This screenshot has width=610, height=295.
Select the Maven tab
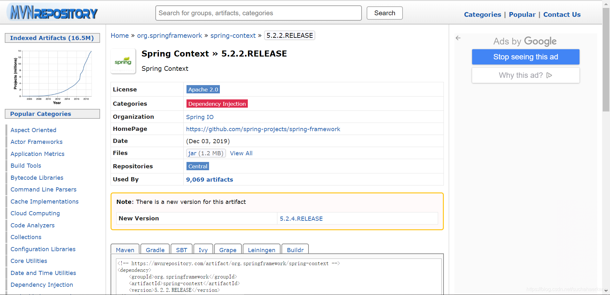click(125, 250)
